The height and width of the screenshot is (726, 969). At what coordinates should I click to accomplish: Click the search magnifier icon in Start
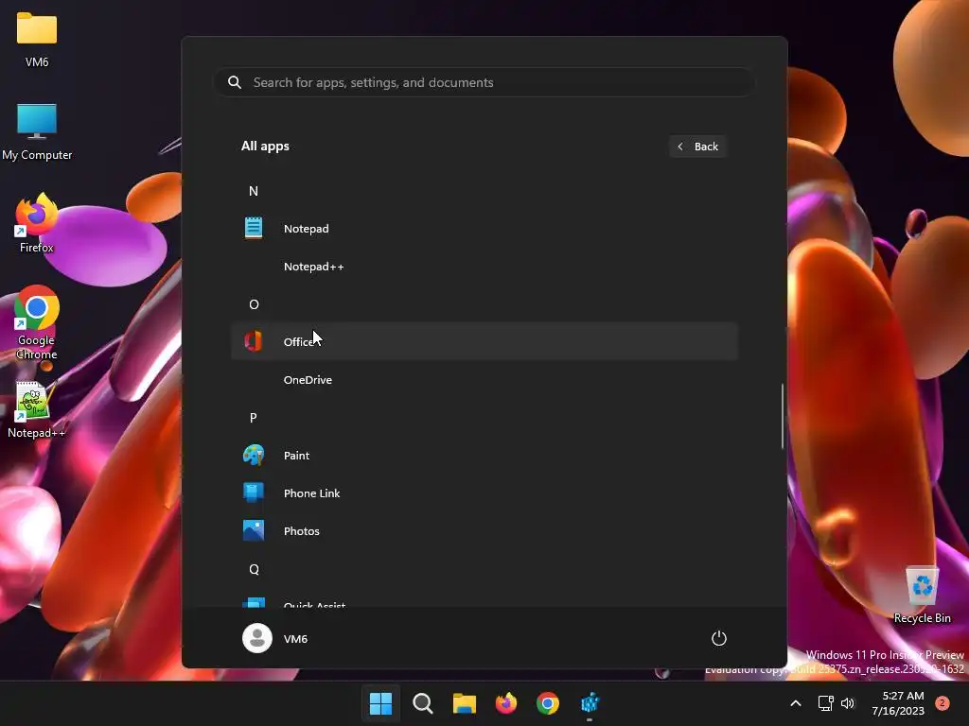point(235,82)
